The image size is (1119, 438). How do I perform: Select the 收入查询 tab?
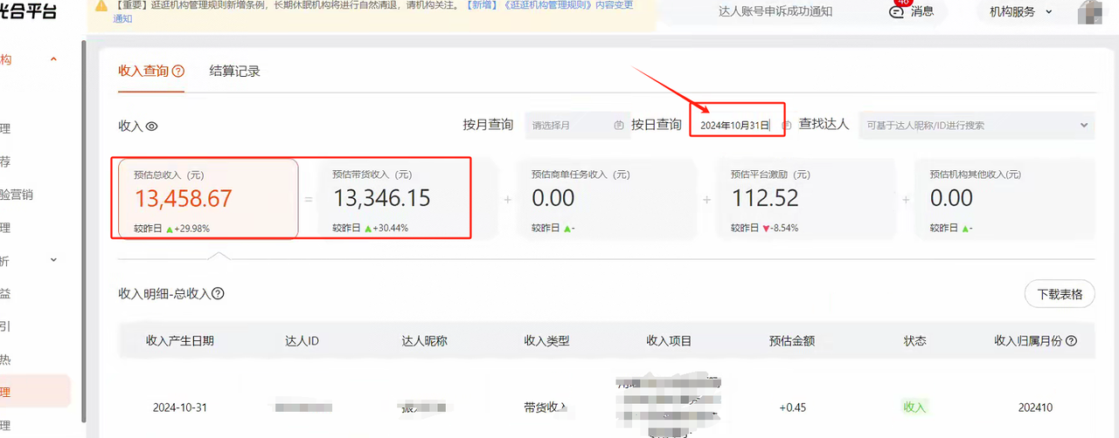(x=143, y=72)
